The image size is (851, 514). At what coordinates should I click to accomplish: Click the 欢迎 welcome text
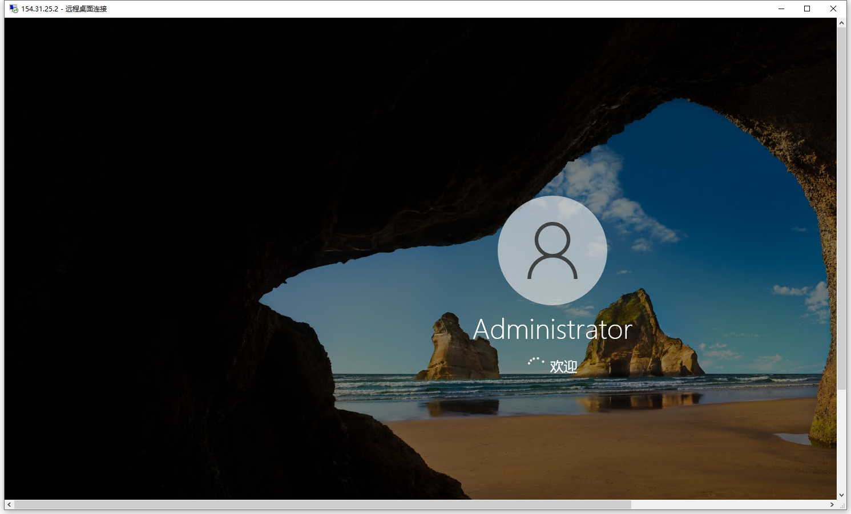563,365
